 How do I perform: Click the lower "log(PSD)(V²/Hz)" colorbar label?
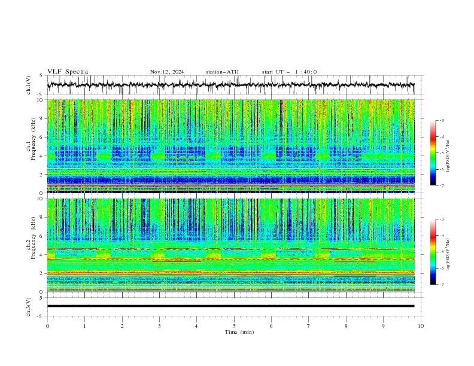pyautogui.click(x=448, y=254)
